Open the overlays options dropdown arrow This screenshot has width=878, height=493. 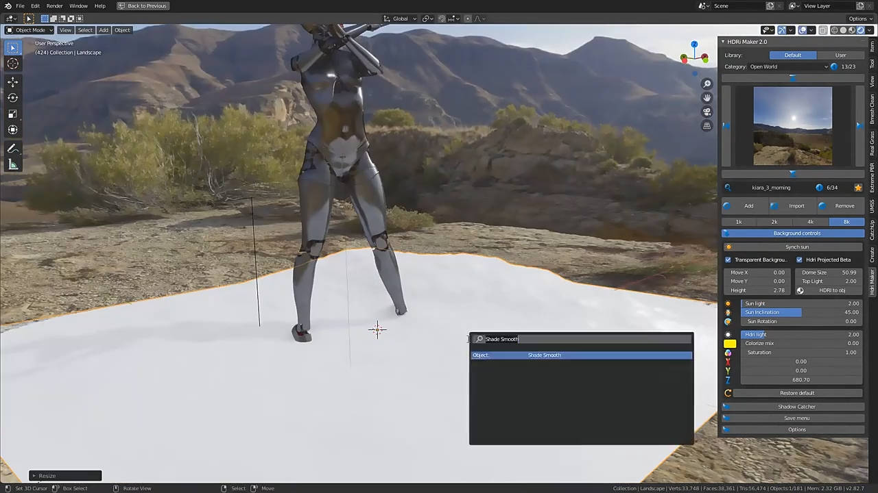click(811, 30)
